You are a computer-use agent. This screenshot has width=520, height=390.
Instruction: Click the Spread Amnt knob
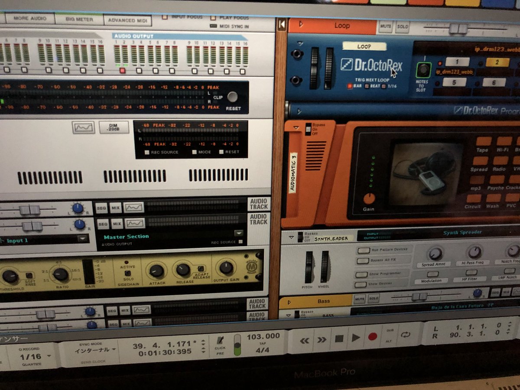pos(435,253)
